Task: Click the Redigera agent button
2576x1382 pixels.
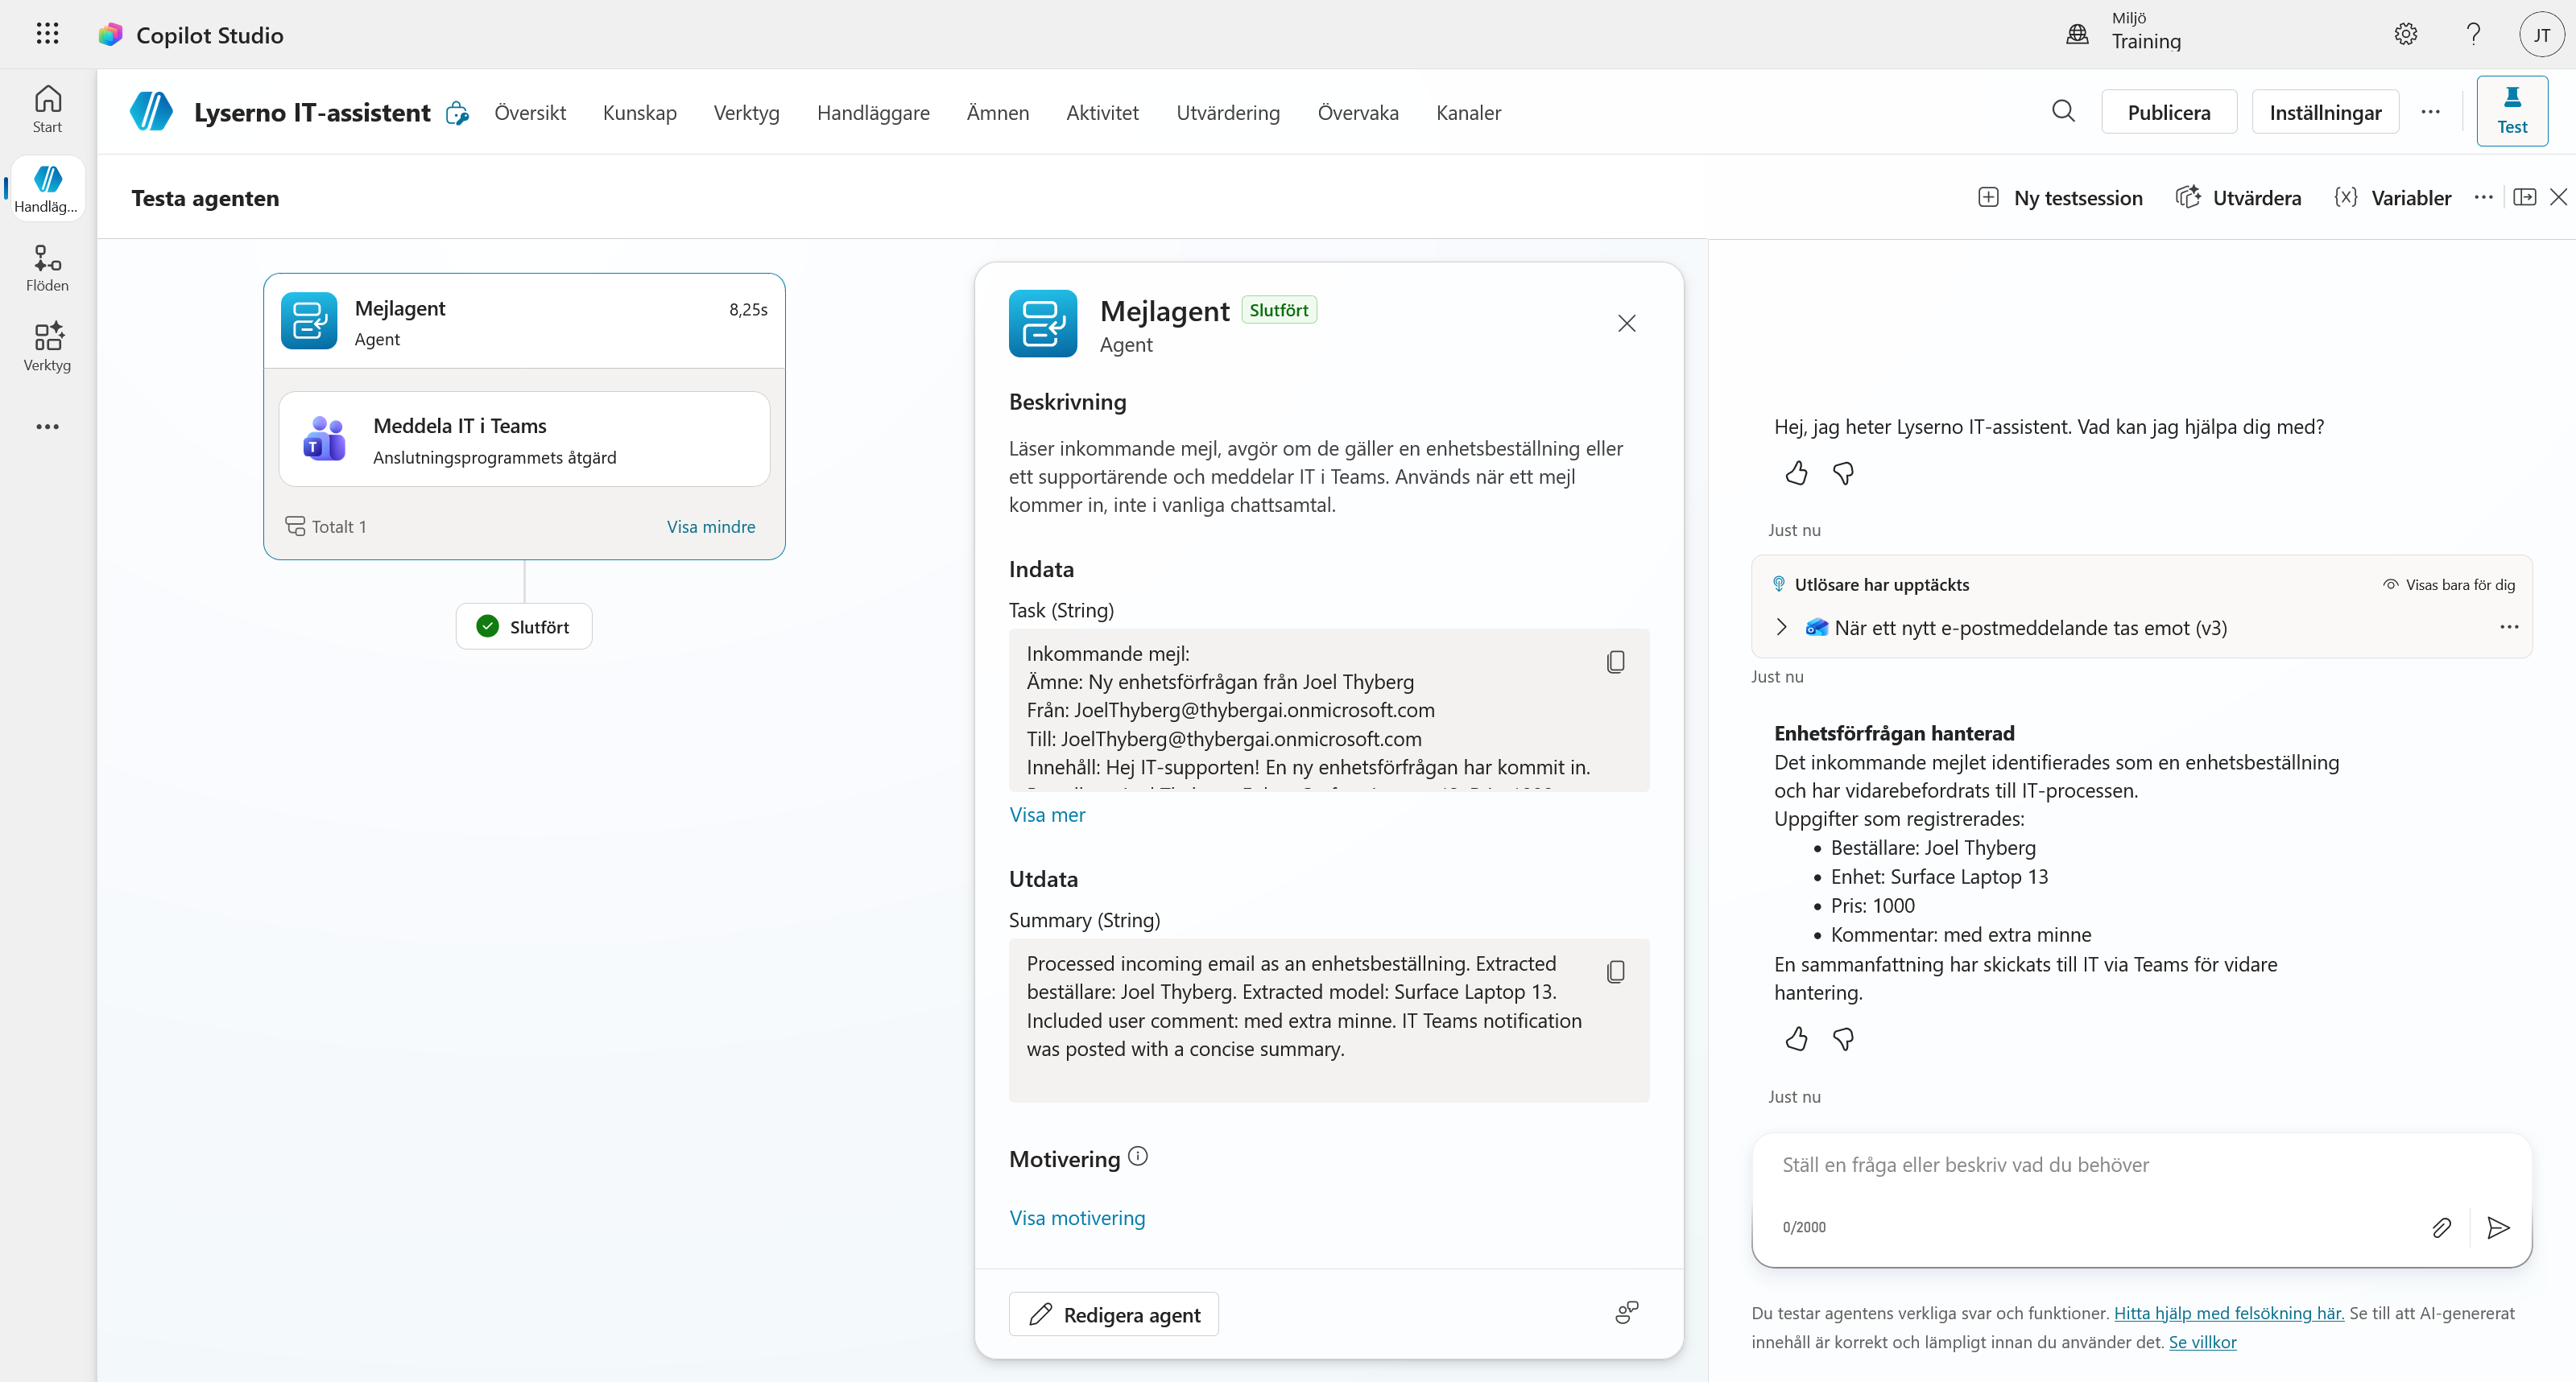Action: tap(1113, 1313)
